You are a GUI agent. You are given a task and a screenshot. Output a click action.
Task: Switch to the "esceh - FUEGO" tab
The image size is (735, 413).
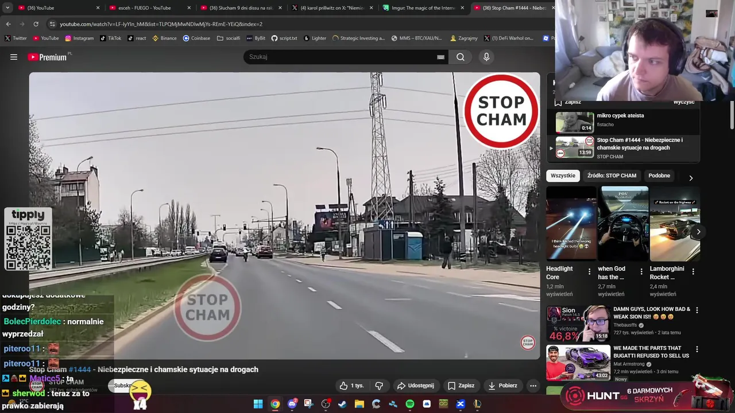coord(148,8)
